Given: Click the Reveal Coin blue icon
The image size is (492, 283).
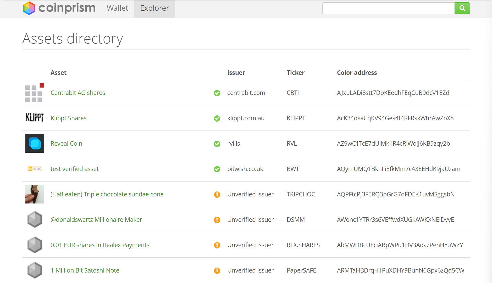Looking at the screenshot, I should pos(35,143).
